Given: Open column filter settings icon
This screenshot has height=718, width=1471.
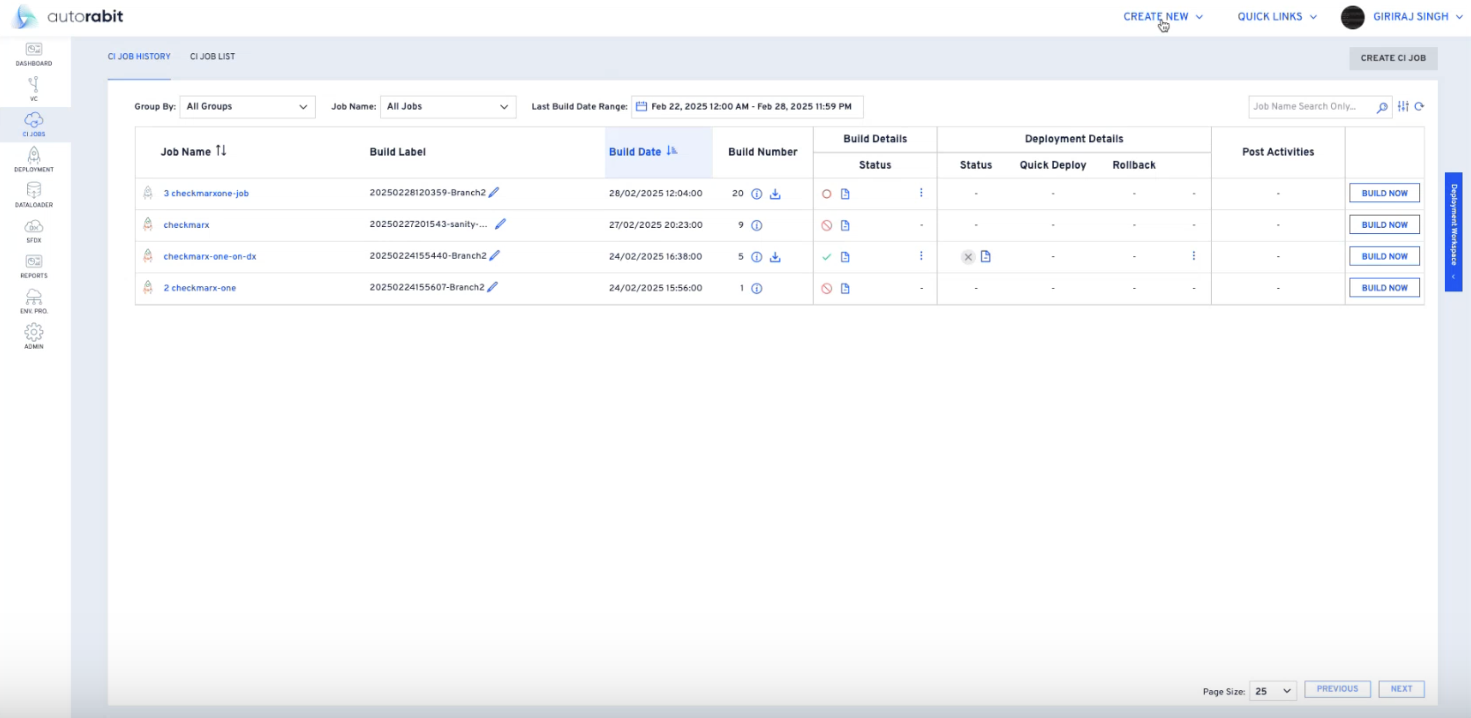Looking at the screenshot, I should click(1403, 106).
